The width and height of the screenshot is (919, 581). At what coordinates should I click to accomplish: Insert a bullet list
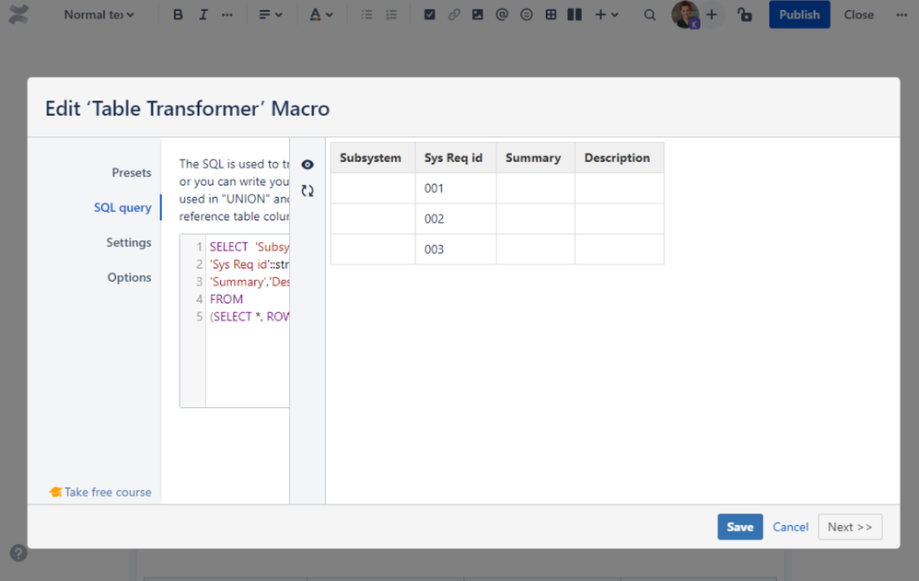tap(366, 15)
